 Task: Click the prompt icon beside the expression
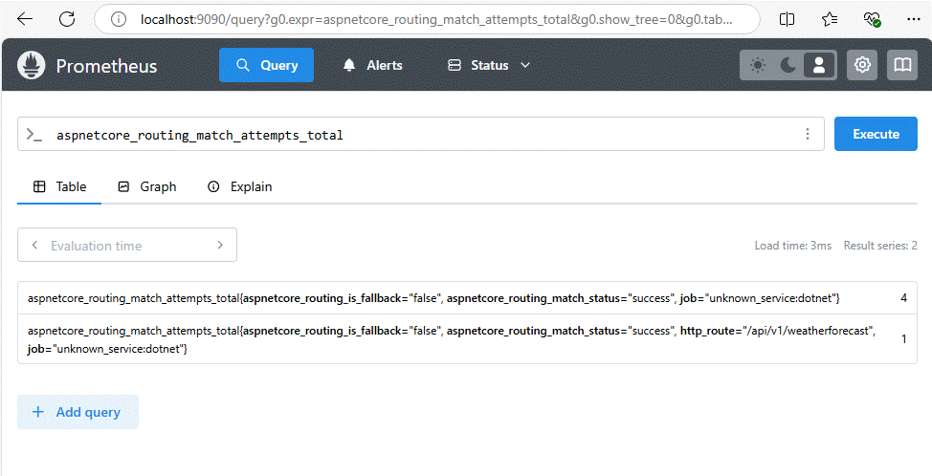point(34,135)
